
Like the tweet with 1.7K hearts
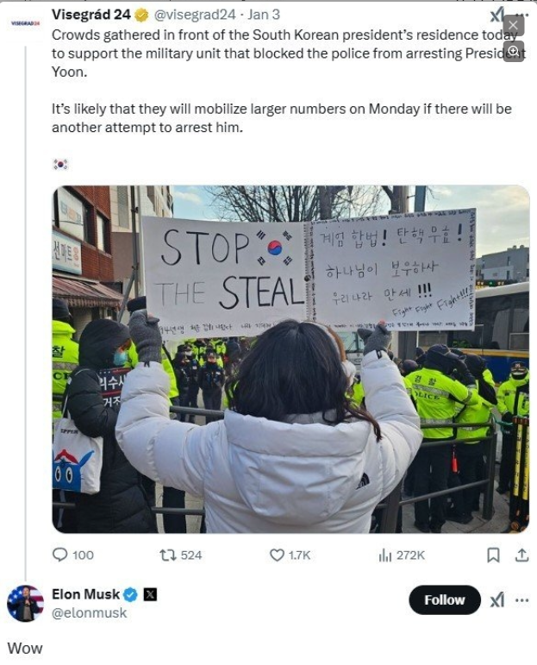coord(277,555)
